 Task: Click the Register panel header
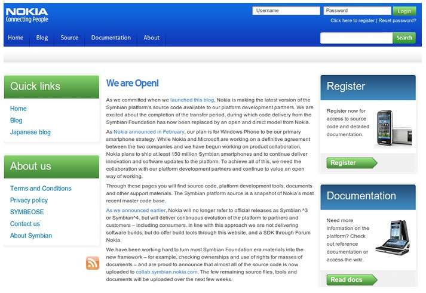pos(368,87)
